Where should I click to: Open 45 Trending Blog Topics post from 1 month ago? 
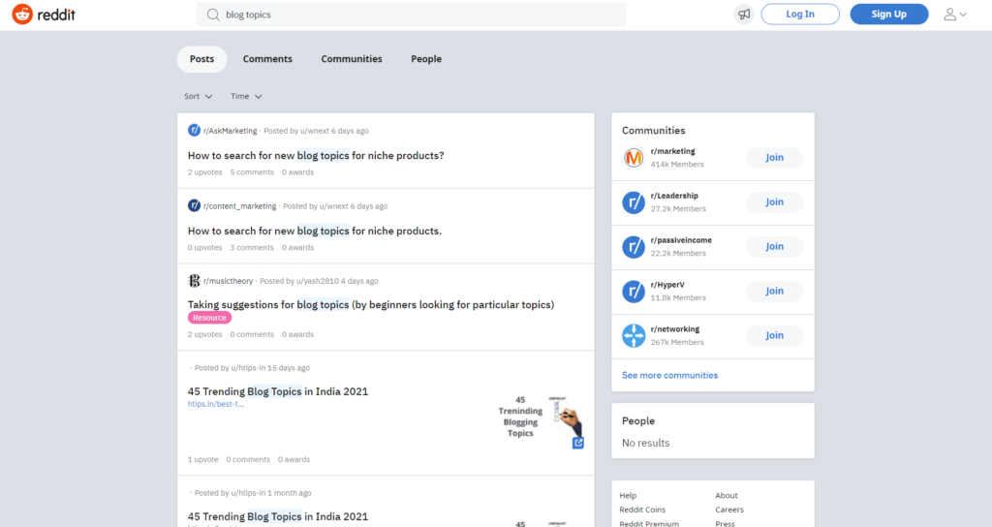pyautogui.click(x=278, y=516)
